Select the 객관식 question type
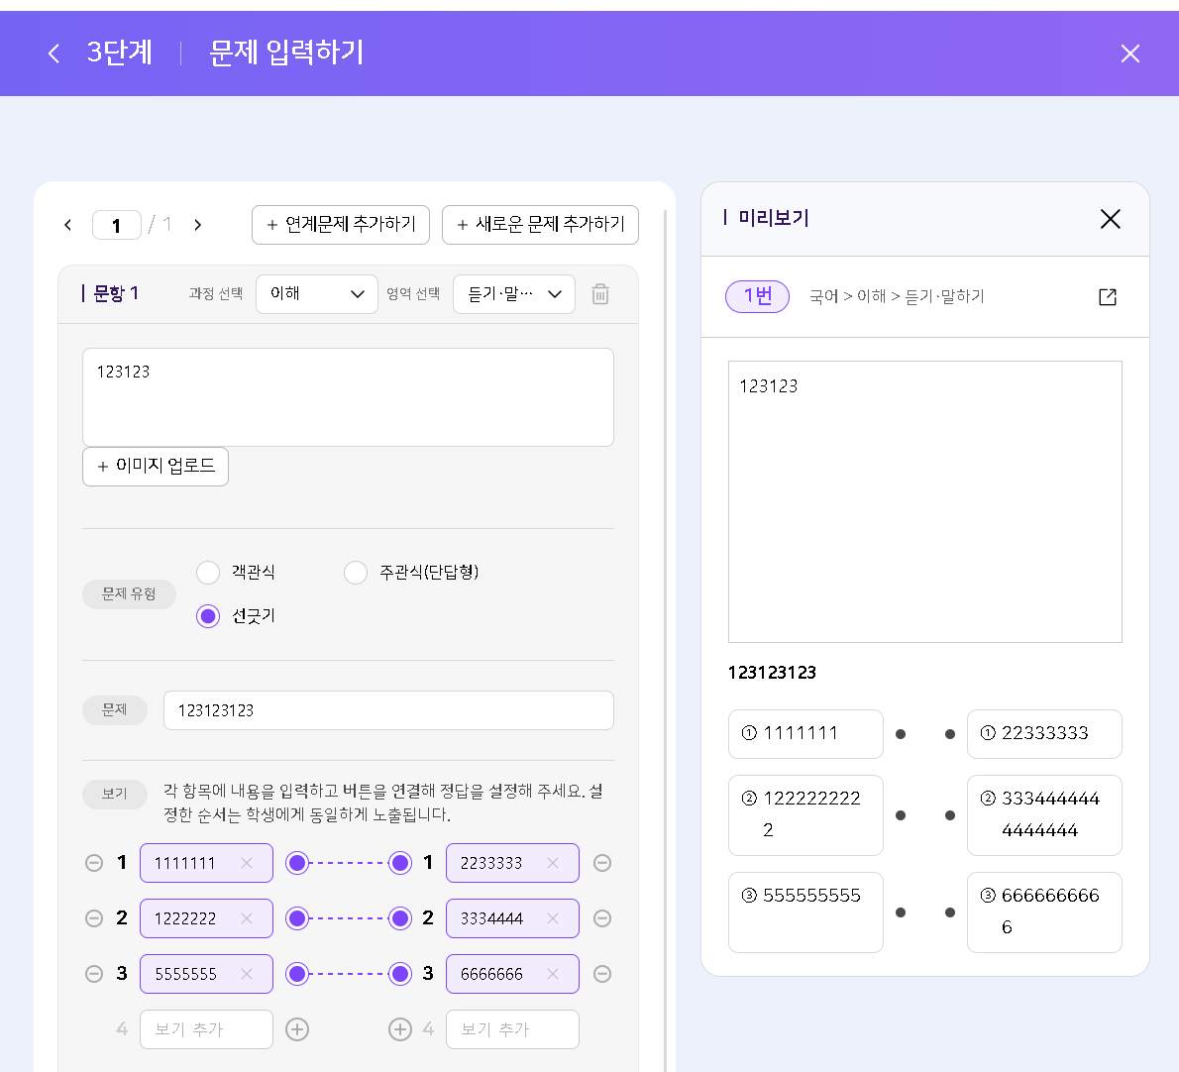 coord(208,573)
